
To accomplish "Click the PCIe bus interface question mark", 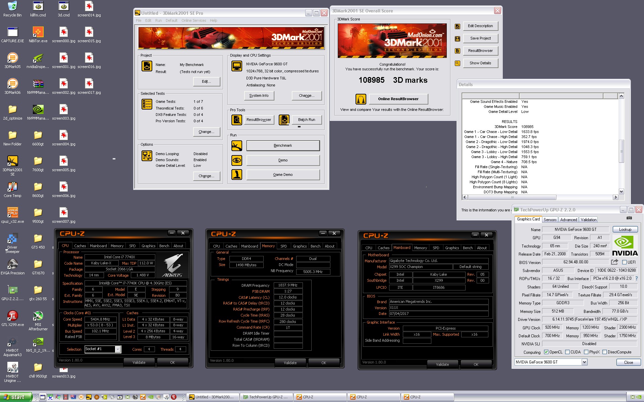I will click(x=637, y=278).
